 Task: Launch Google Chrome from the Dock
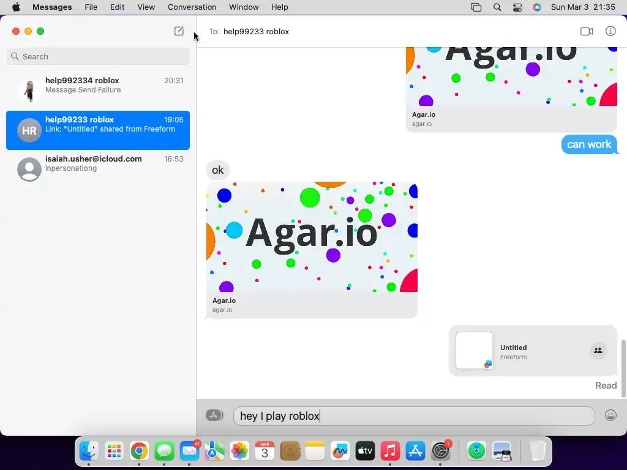click(x=139, y=451)
